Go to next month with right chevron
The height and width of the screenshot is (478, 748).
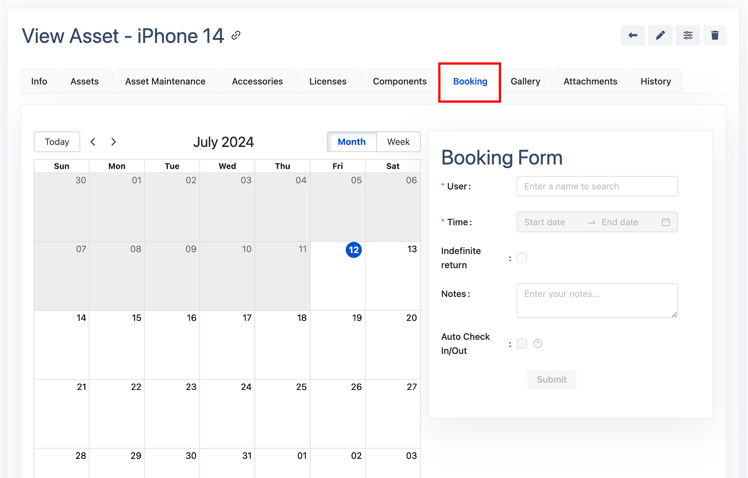pos(113,142)
